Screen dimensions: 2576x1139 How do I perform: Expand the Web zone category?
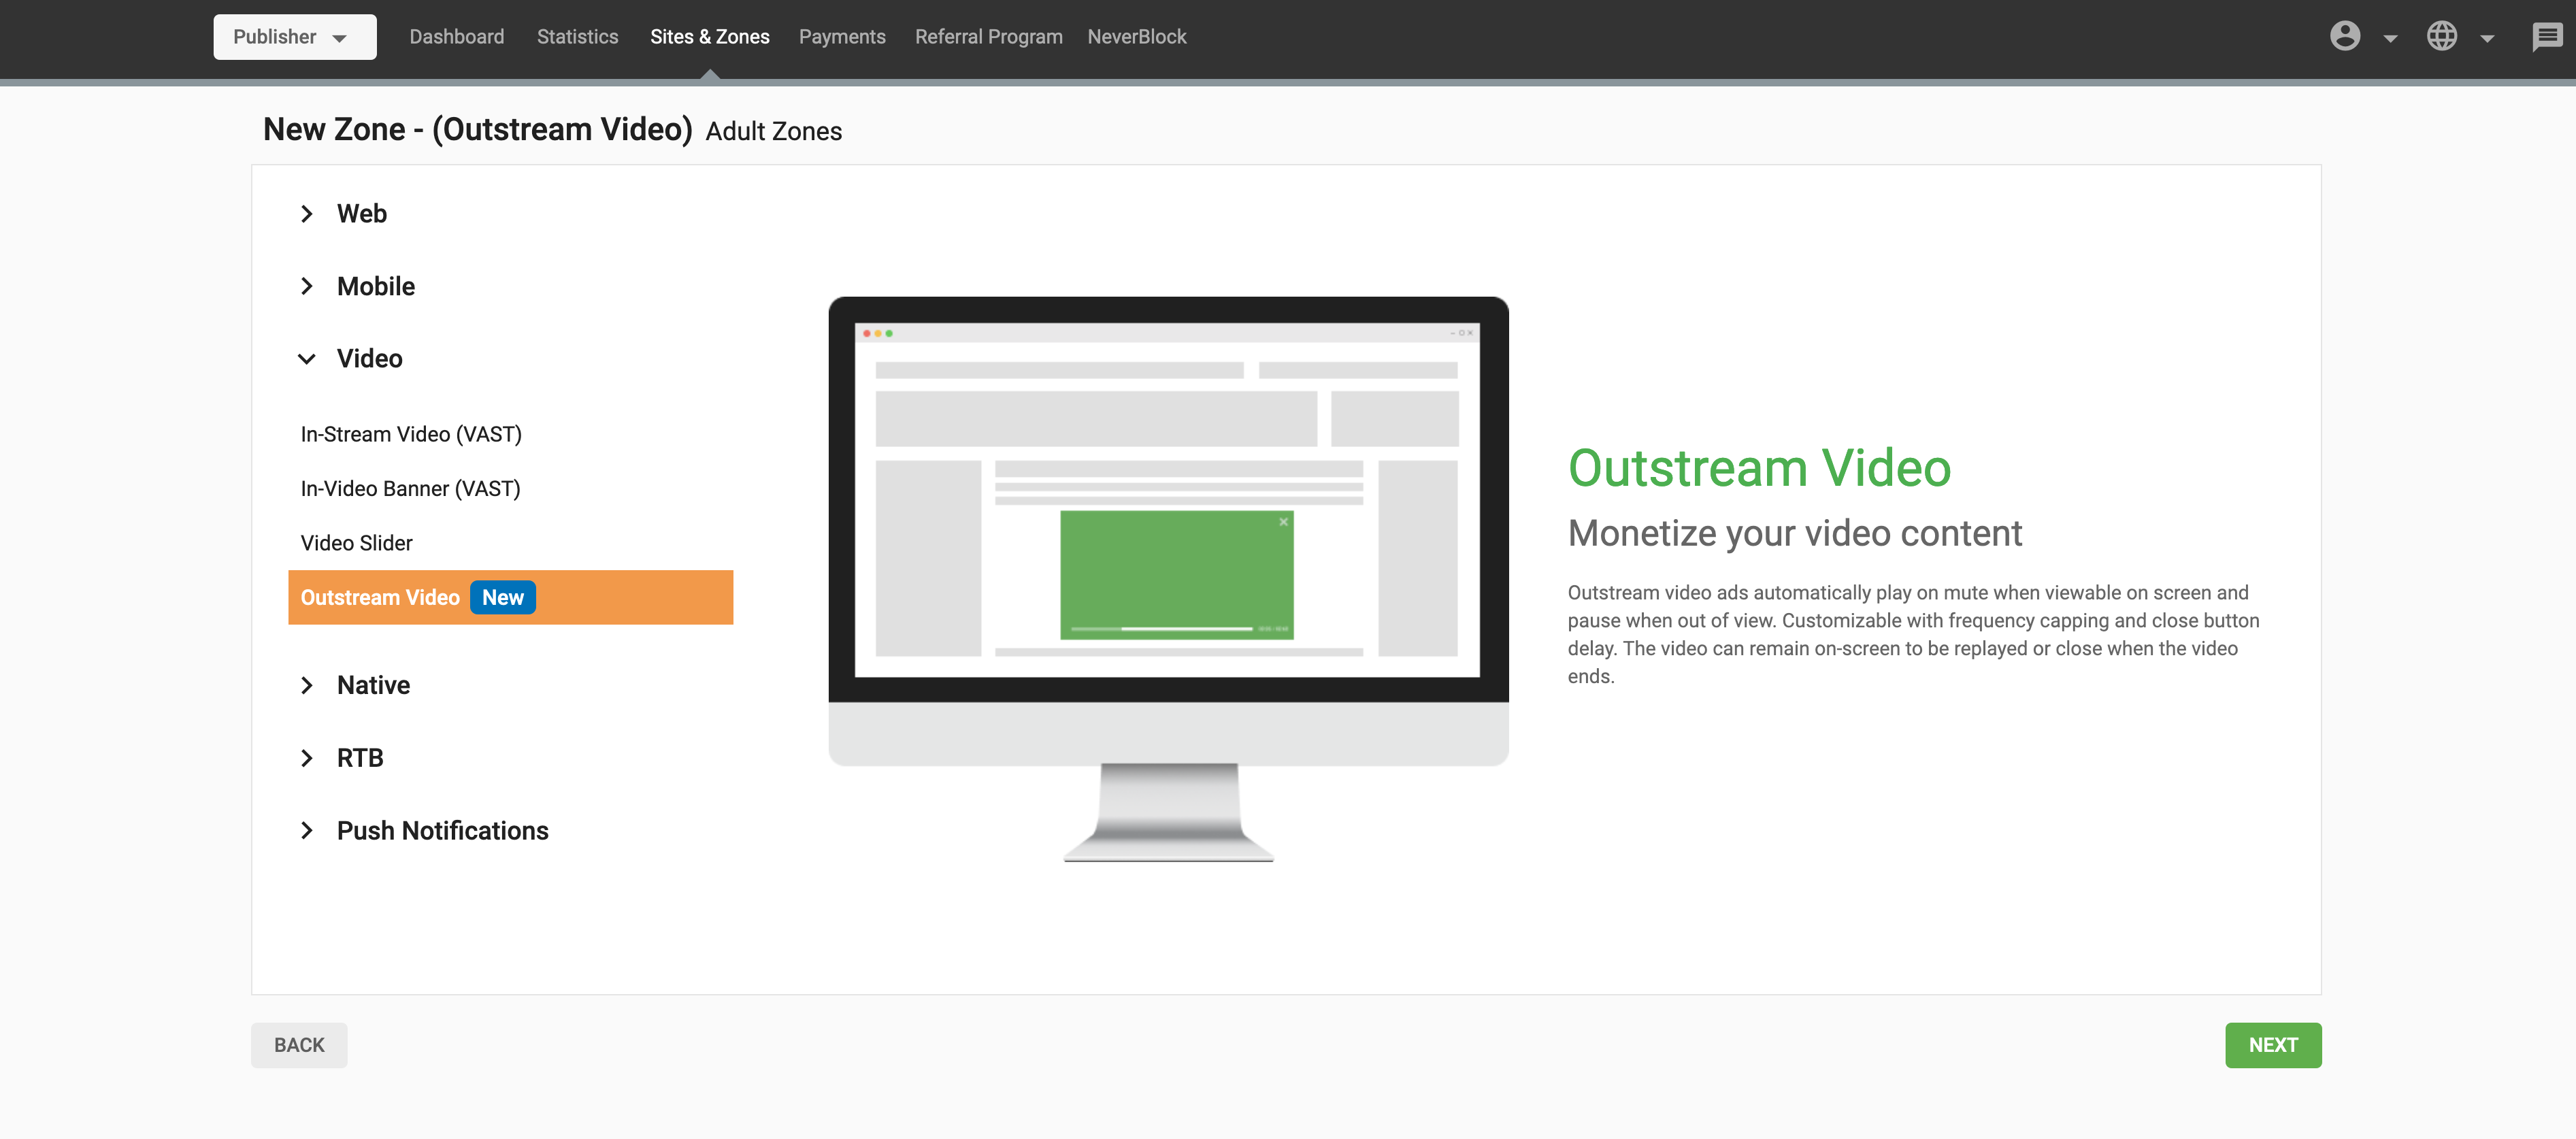[361, 213]
